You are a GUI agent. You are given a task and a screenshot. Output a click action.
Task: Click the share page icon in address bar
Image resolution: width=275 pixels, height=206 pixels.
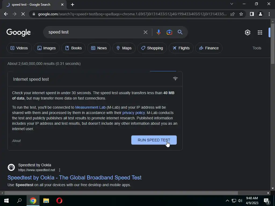233,14
